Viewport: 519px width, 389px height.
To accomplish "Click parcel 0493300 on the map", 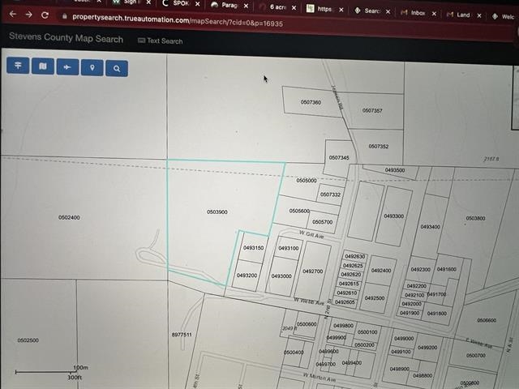I will [393, 216].
